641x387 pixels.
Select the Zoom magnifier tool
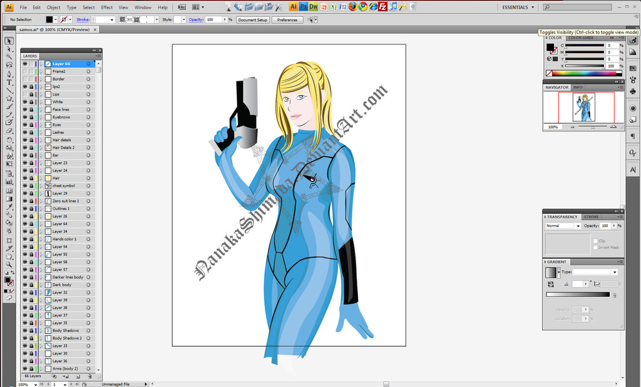(x=9, y=264)
